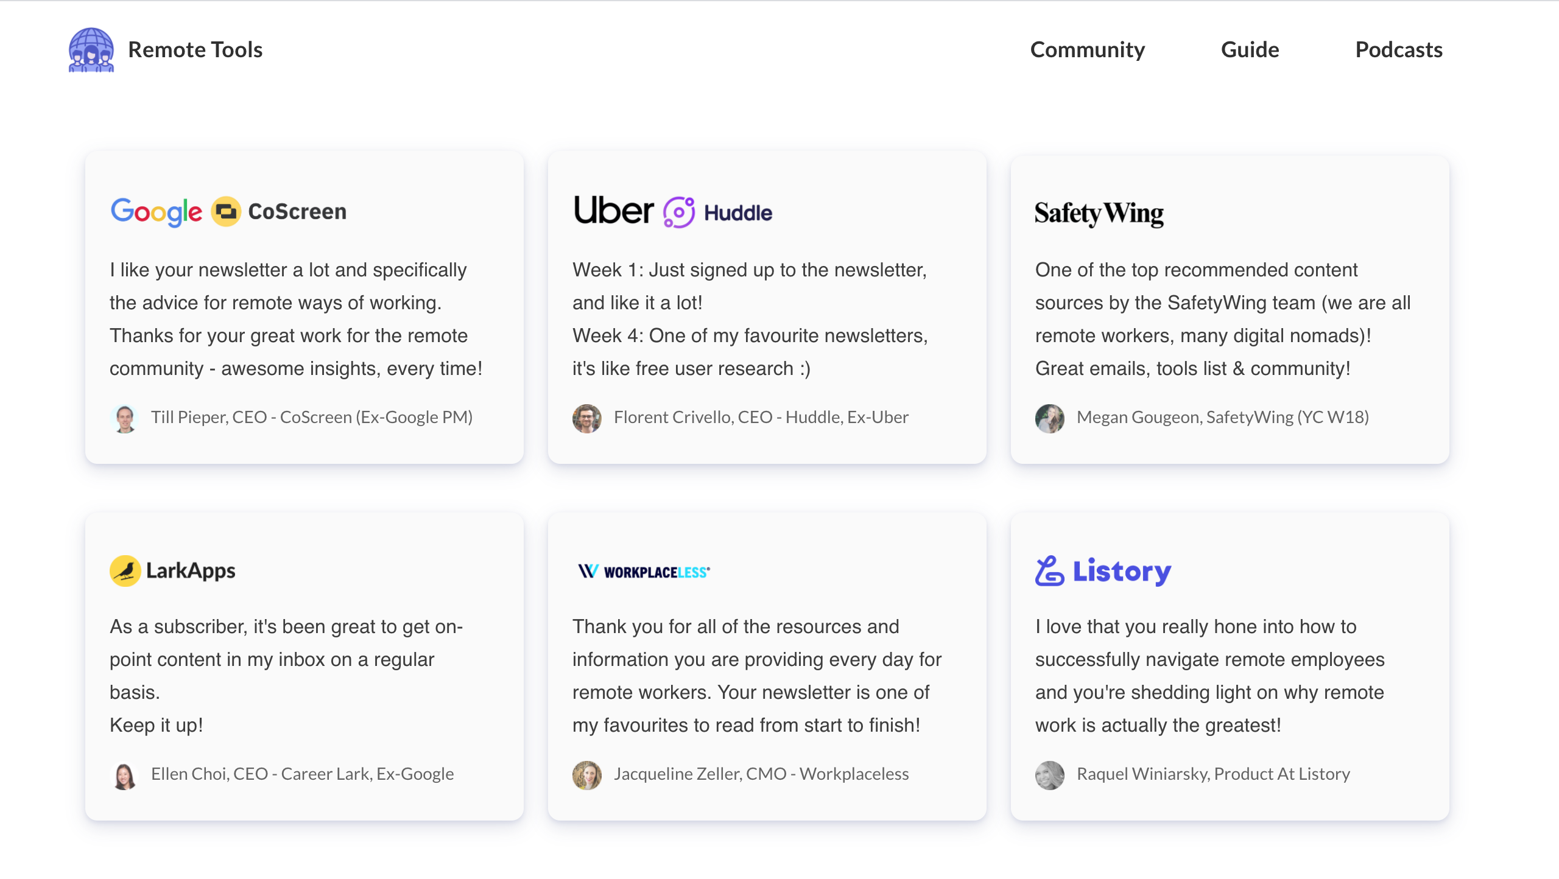Open the Community menu item
This screenshot has height=879, width=1559.
pos(1088,50)
